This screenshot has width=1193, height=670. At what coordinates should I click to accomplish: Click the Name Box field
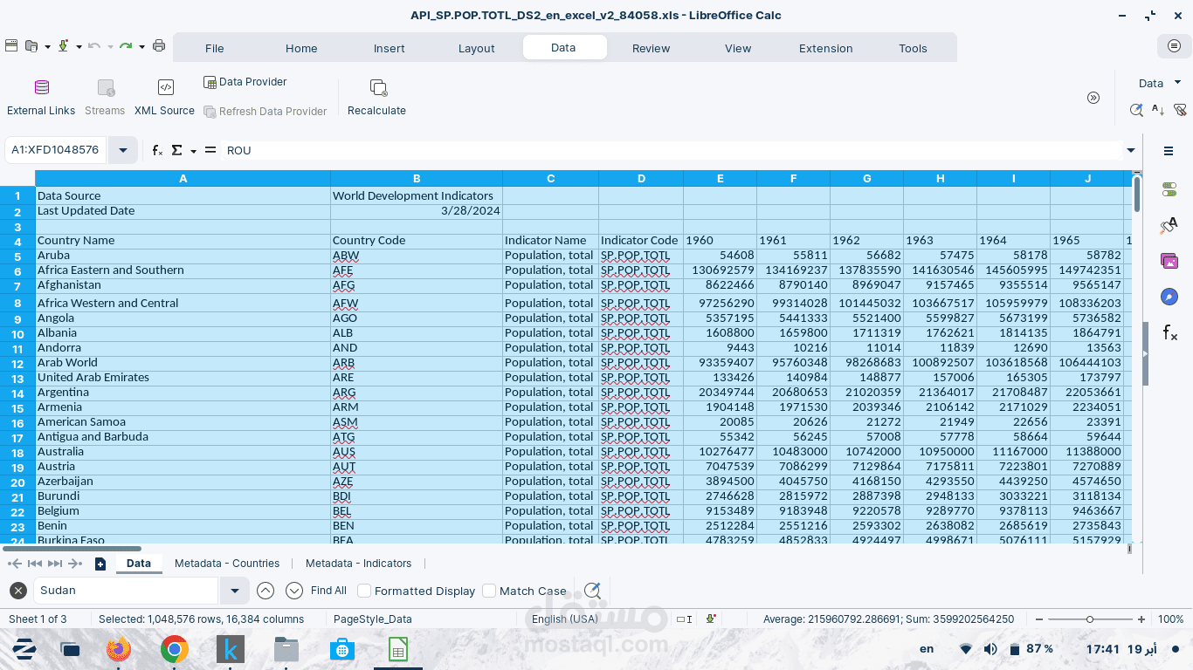(57, 150)
